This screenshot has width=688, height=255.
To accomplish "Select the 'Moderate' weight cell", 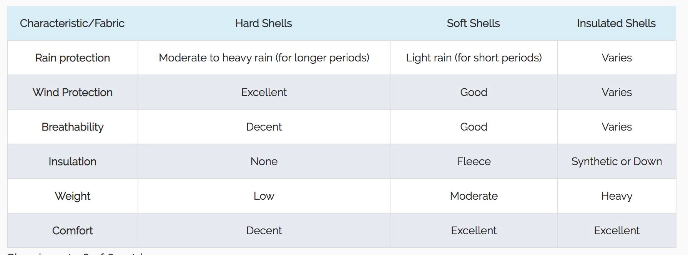I will [x=474, y=196].
